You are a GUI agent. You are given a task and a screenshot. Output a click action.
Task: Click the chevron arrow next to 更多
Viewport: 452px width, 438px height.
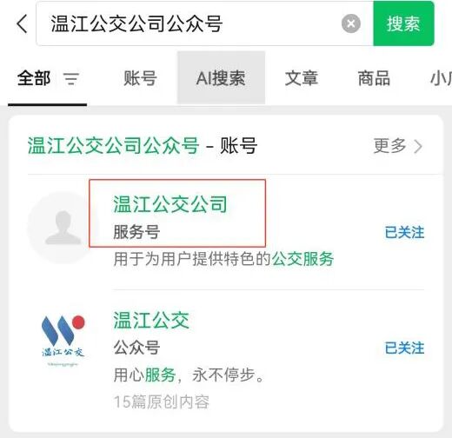(418, 146)
